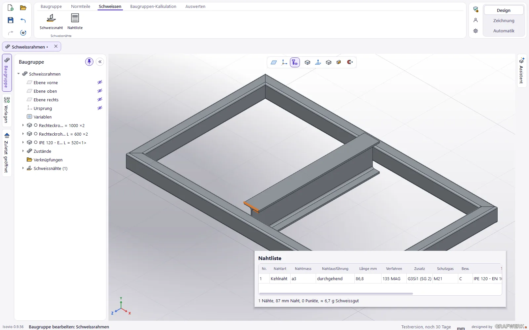The width and height of the screenshot is (529, 330).
Task: Switch to the Auswerten ribbon tab
Action: point(195,7)
